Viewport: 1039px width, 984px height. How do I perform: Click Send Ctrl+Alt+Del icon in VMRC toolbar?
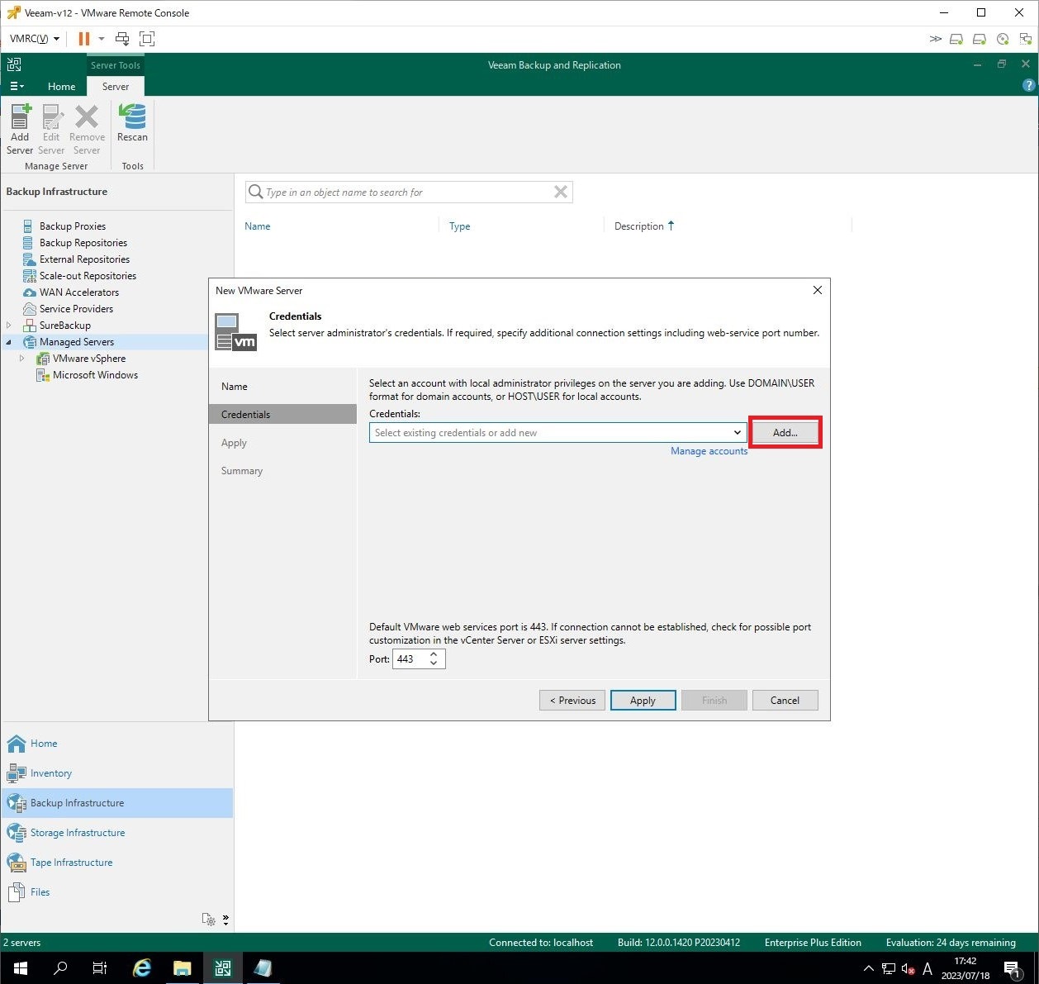[122, 39]
